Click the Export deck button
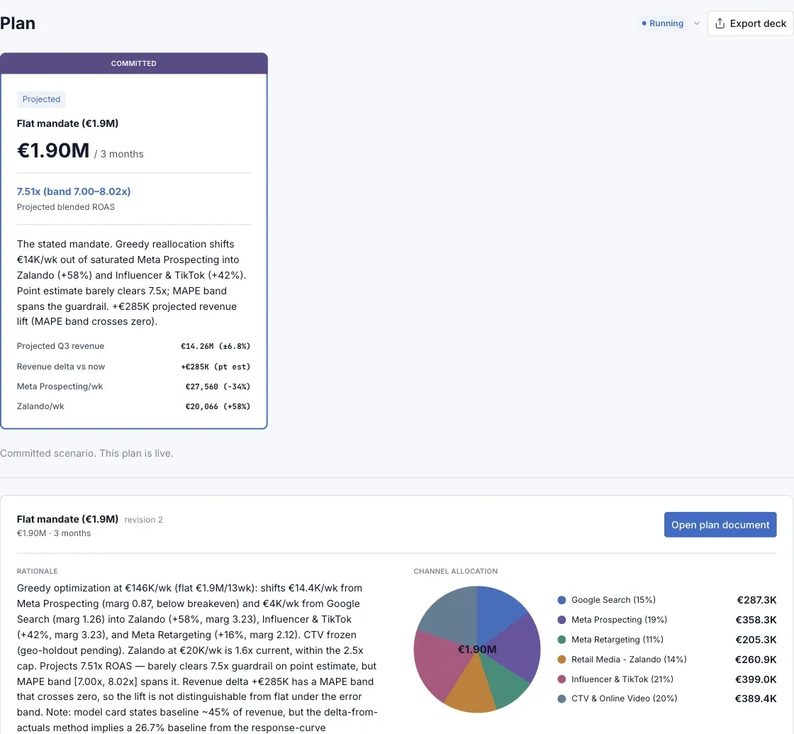This screenshot has width=794, height=734. [x=750, y=23]
